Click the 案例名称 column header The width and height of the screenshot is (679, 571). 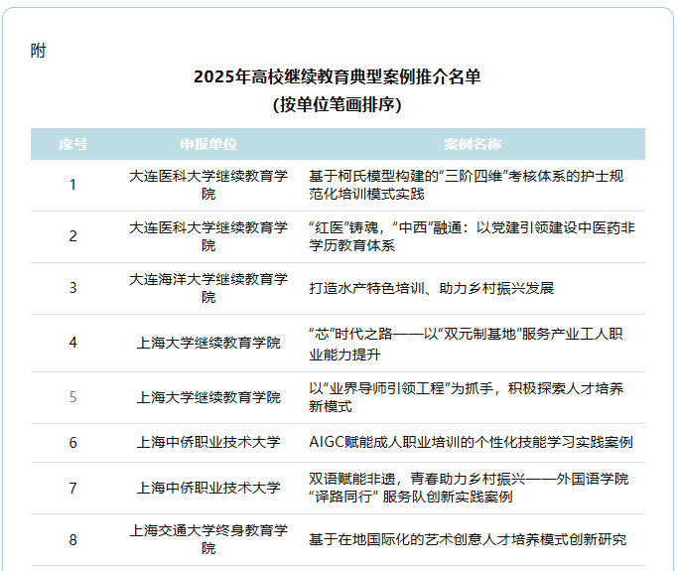point(472,144)
